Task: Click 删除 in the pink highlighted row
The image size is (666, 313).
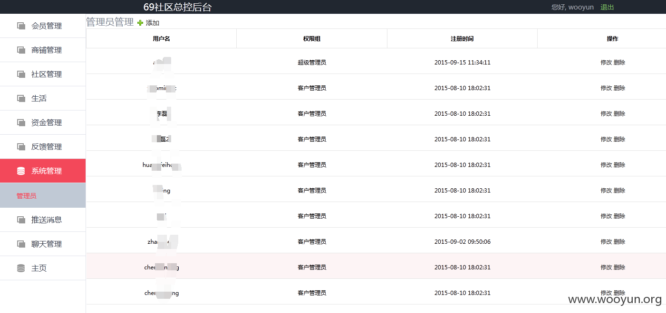Action: pyautogui.click(x=619, y=267)
